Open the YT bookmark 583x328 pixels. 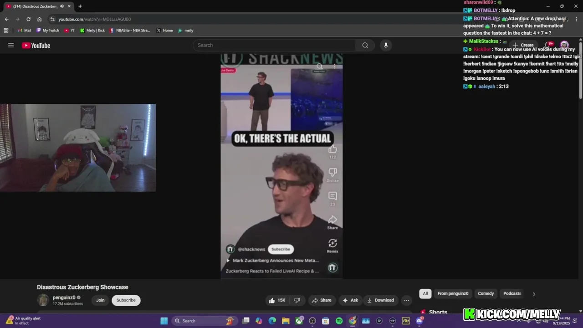[x=70, y=31]
